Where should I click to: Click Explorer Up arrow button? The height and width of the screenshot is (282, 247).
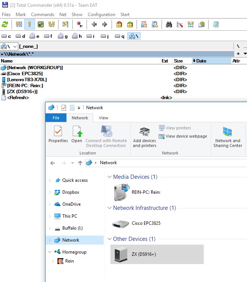point(80,163)
